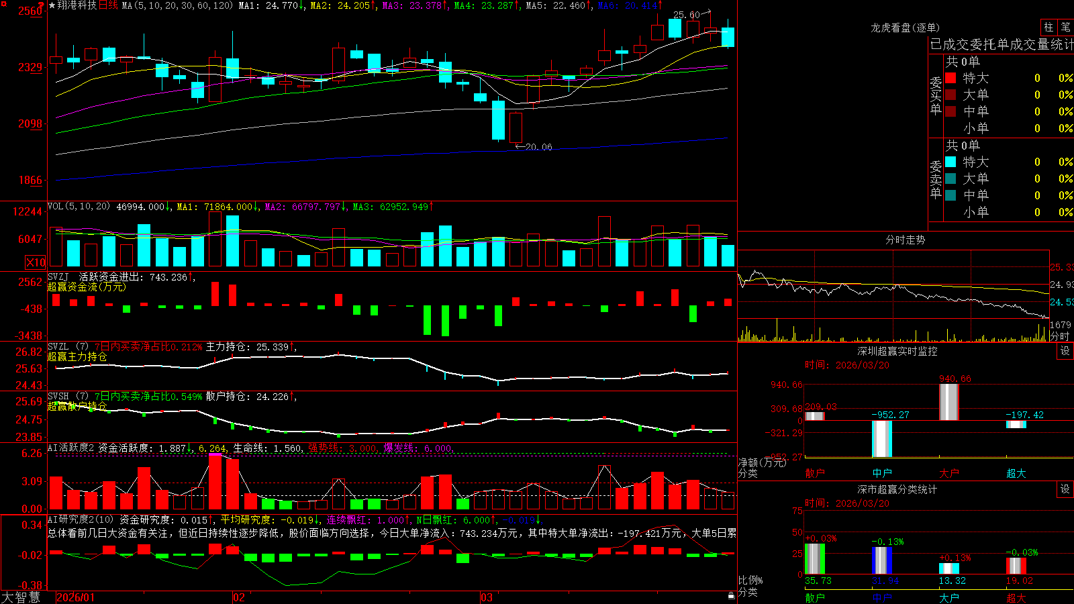Select the SVSH (7) indicator label

tap(68, 397)
